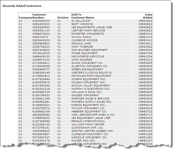This screenshot has height=150, width=173.
Task: Select SLOAN IMPLEMENT CO.
Action: [87, 63]
